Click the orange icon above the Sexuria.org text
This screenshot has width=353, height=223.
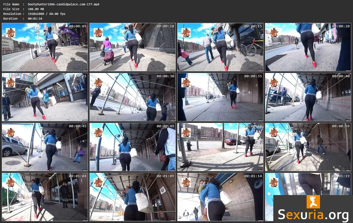[313, 202]
